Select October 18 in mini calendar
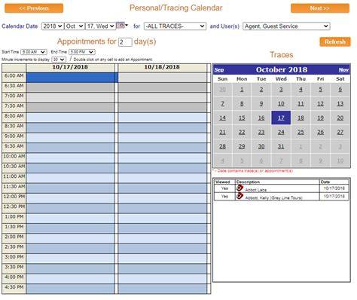This screenshot has height=300, width=357. (x=301, y=118)
